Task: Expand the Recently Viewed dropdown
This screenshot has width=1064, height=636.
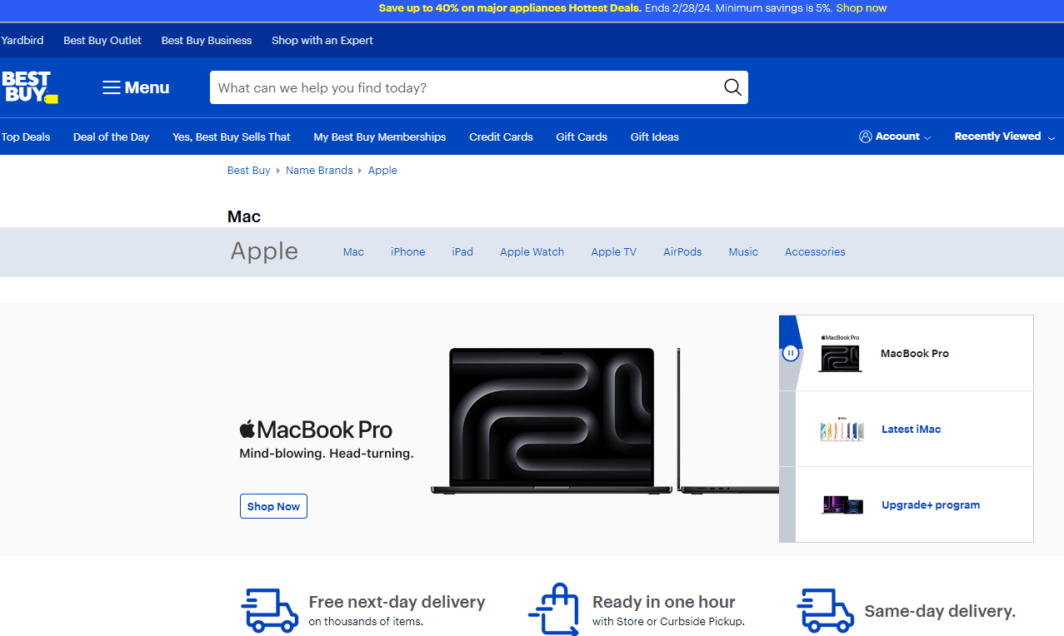Action: pos(1004,137)
